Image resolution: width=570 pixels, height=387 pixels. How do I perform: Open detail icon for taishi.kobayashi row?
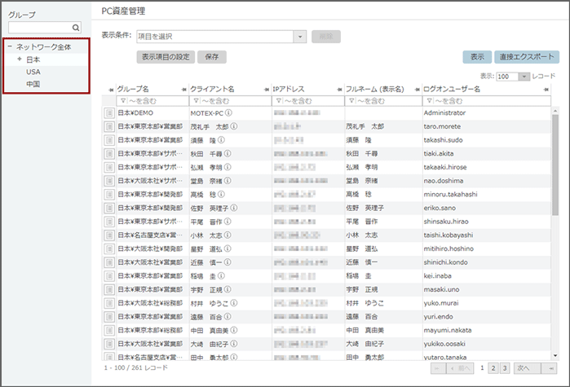109,235
